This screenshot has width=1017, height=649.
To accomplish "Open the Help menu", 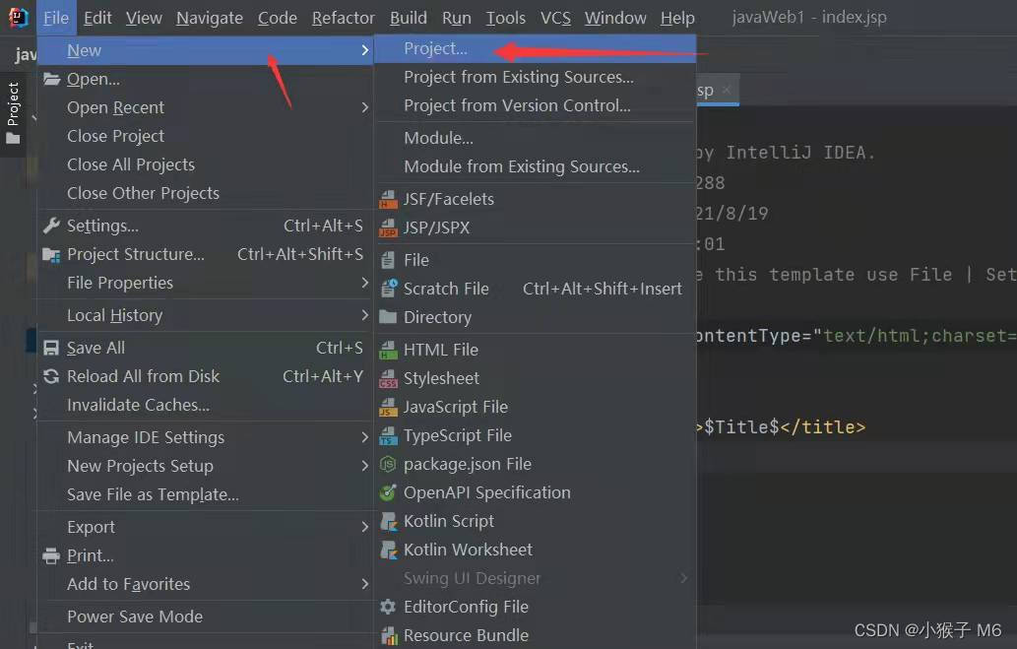I will coord(677,18).
